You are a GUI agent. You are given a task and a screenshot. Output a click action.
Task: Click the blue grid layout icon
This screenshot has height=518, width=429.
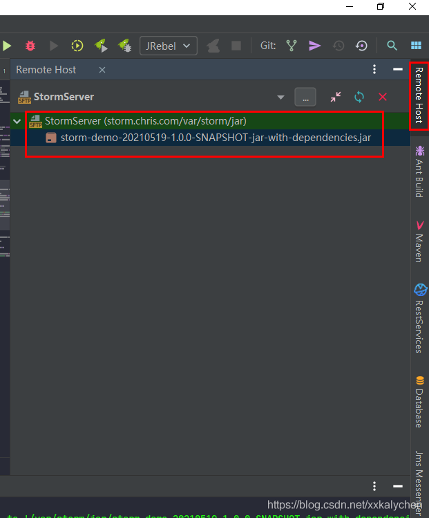tap(416, 46)
